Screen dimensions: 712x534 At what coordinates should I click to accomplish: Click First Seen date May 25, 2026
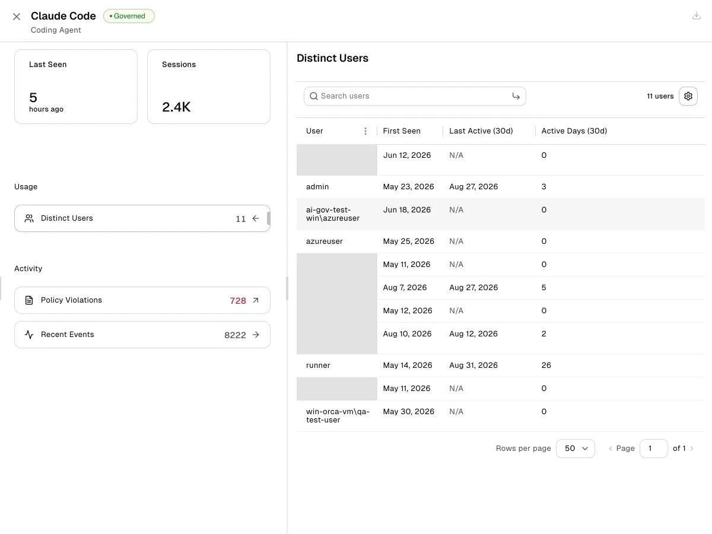click(x=409, y=241)
